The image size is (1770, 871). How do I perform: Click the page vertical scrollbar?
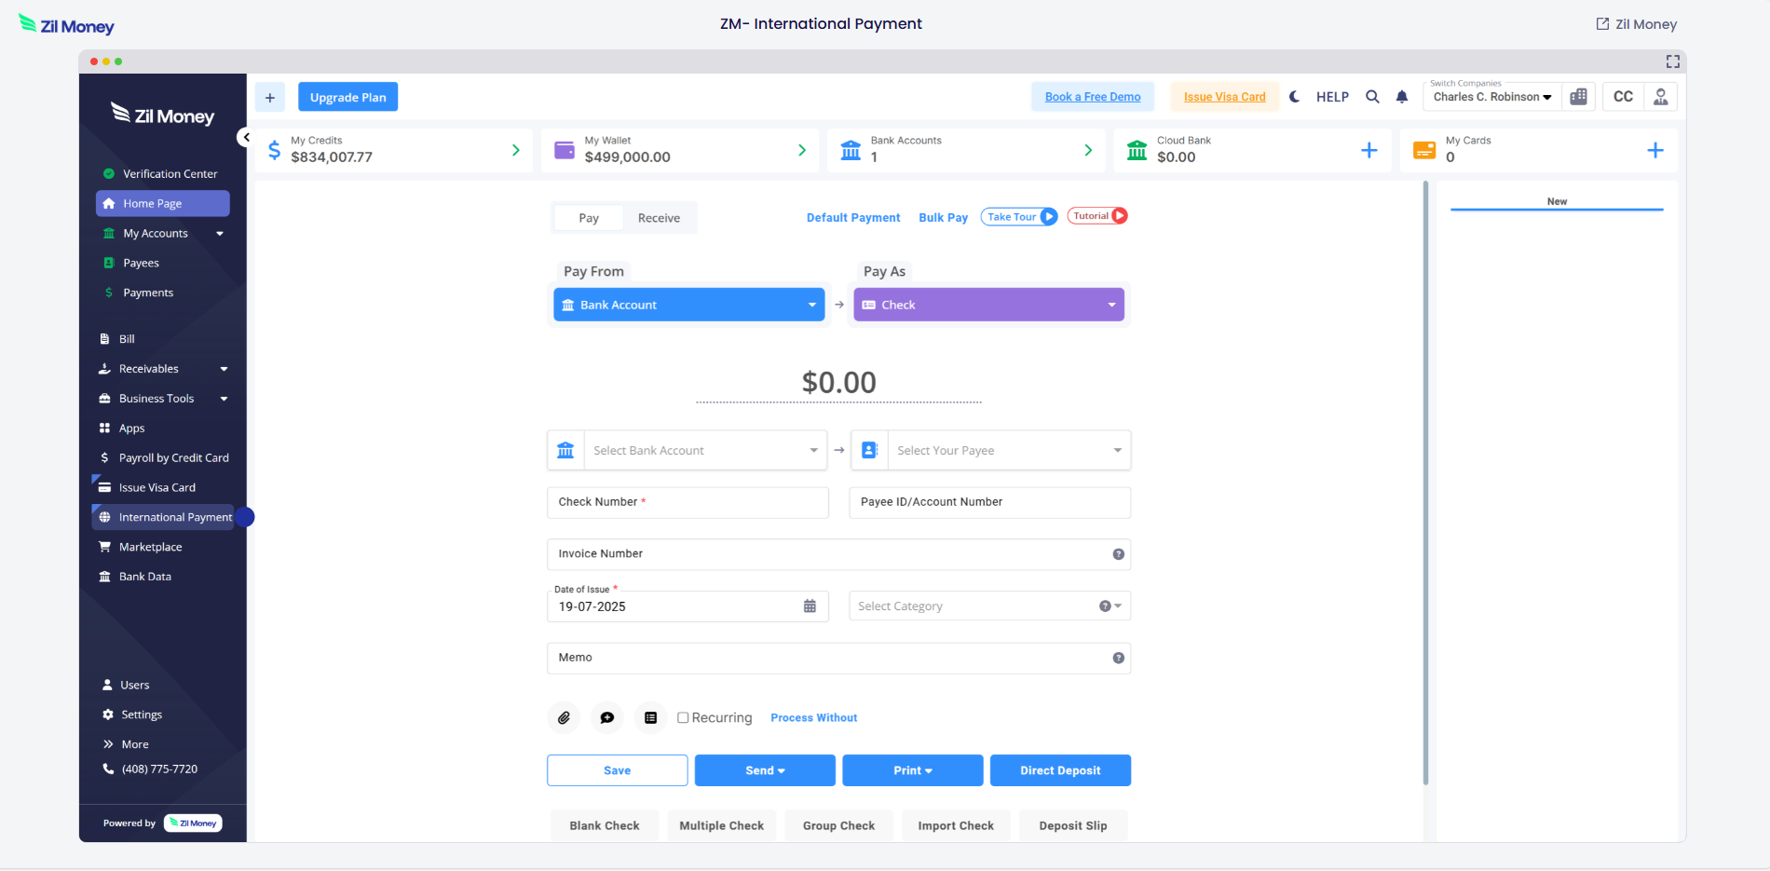[x=1425, y=484]
